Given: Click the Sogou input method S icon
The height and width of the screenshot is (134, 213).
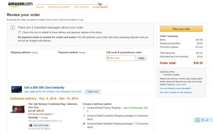Looking at the screenshot, I should tap(198, 120).
